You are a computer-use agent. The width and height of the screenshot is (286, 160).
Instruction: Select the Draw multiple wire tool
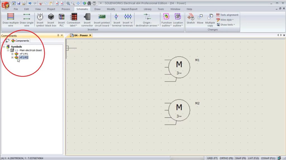[x=11, y=20]
